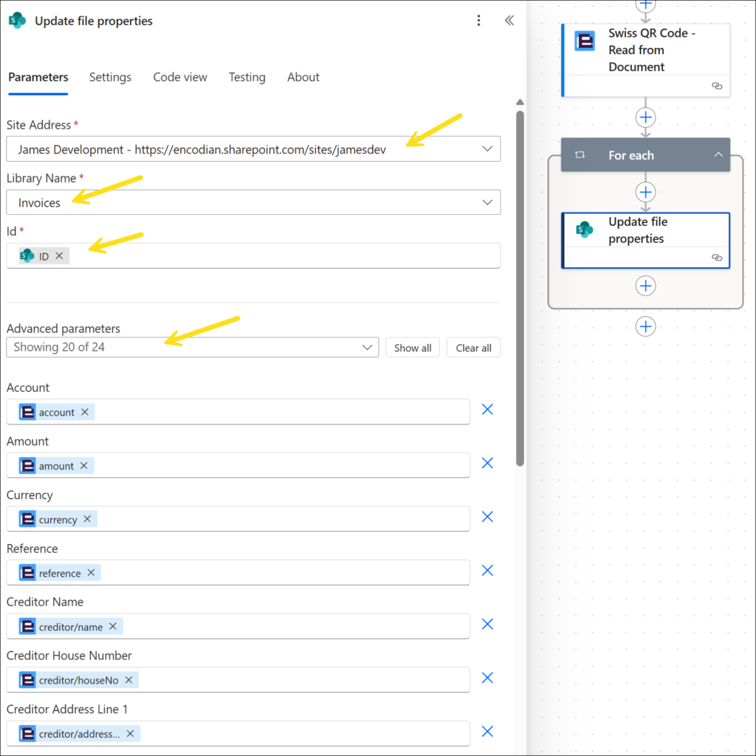Click the SharePoint icon on Update file properties card
This screenshot has width=756, height=756.
point(585,230)
